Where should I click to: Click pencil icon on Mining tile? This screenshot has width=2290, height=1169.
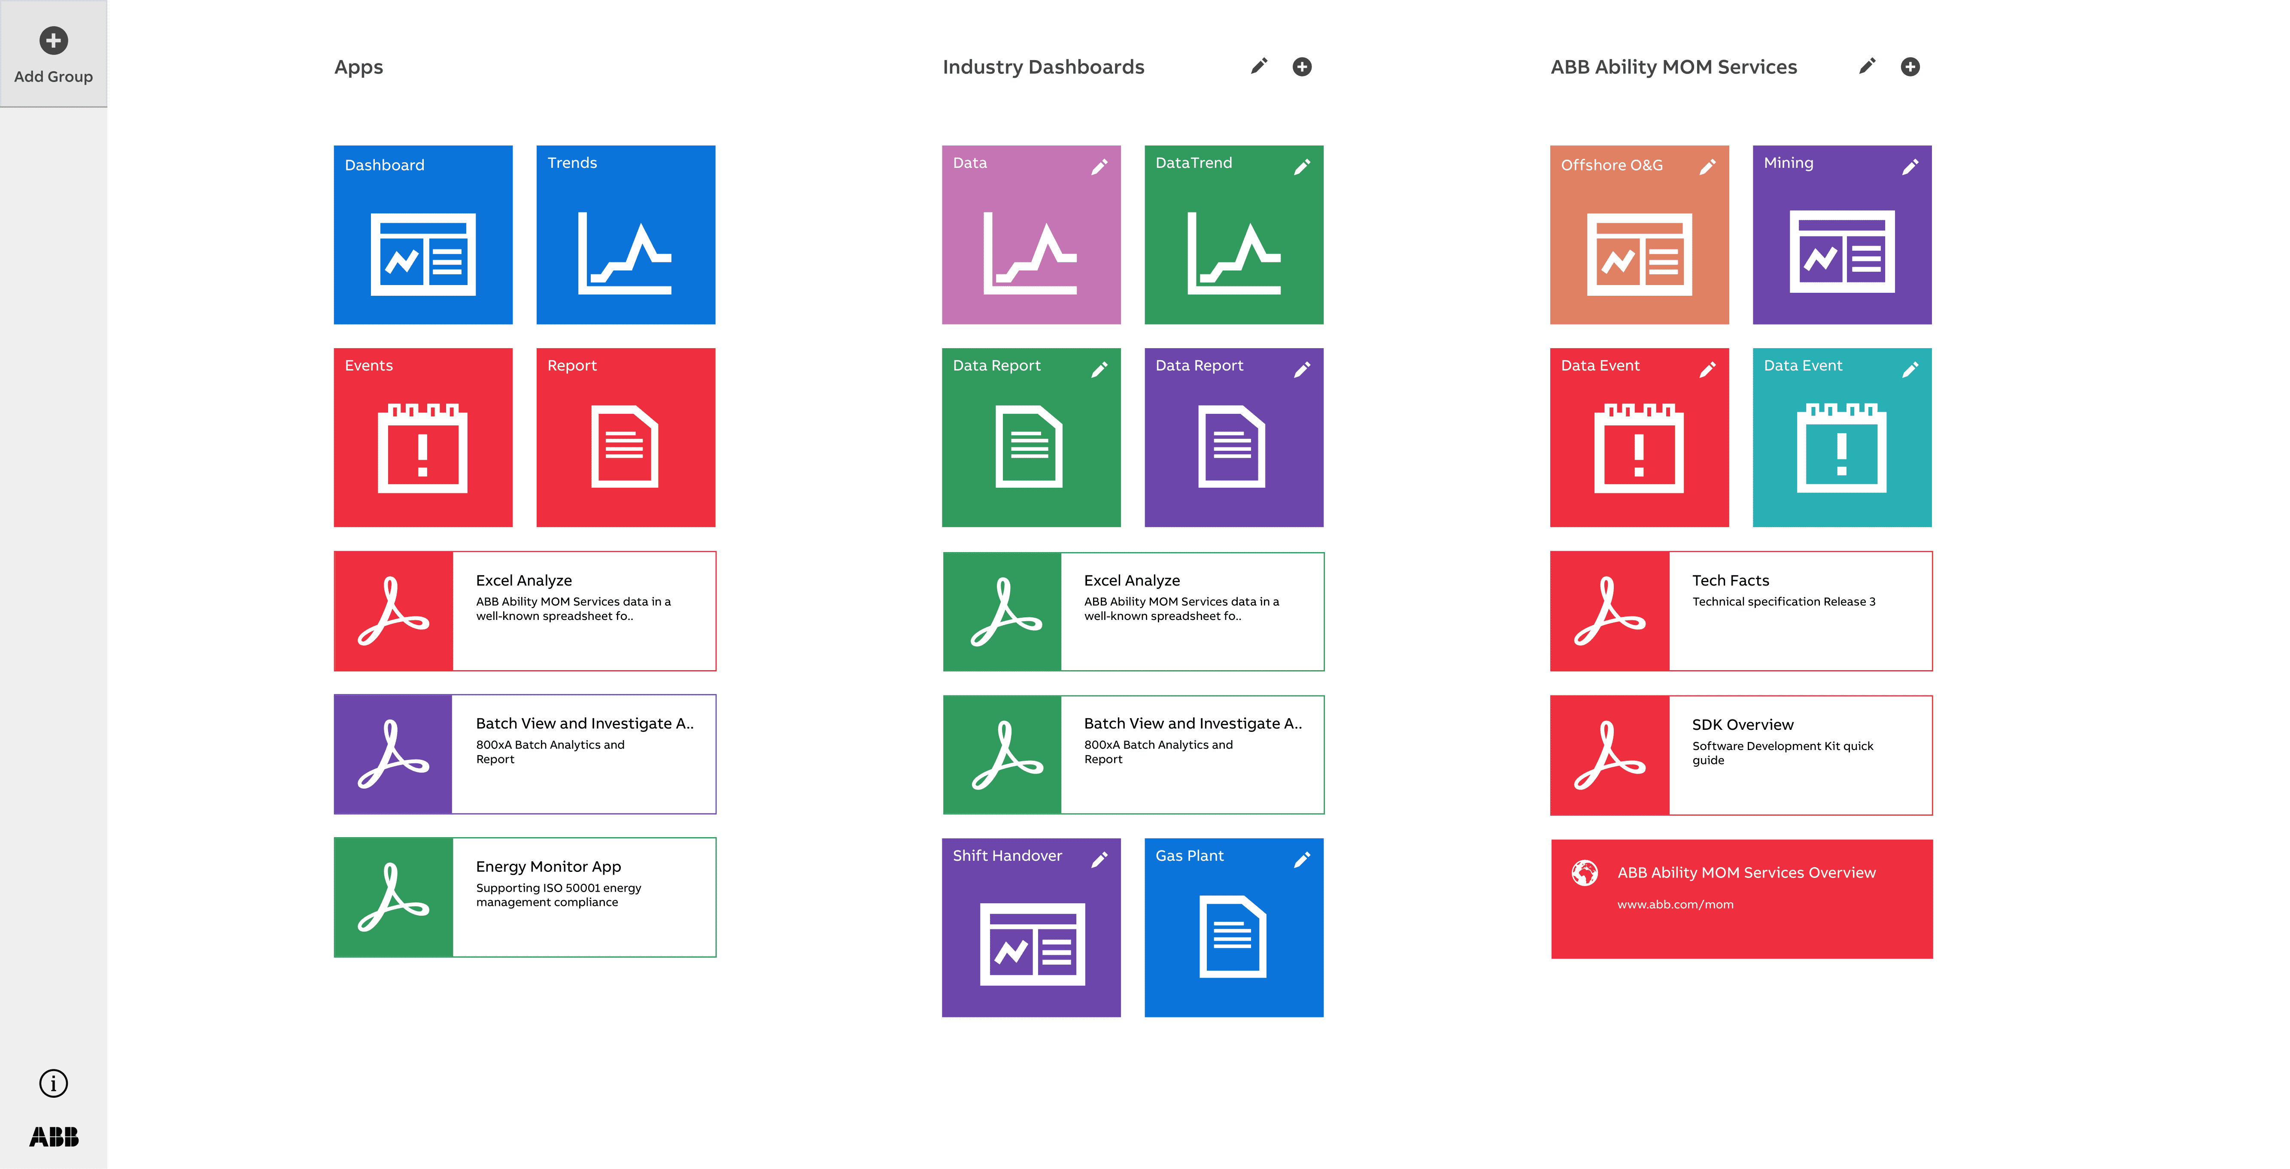(x=1910, y=167)
